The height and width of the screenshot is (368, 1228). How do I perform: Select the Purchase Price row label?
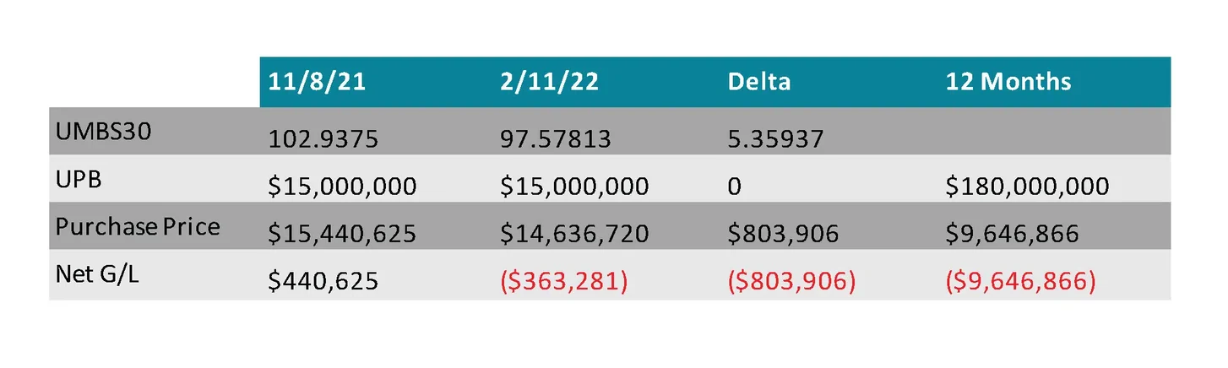[x=138, y=227]
